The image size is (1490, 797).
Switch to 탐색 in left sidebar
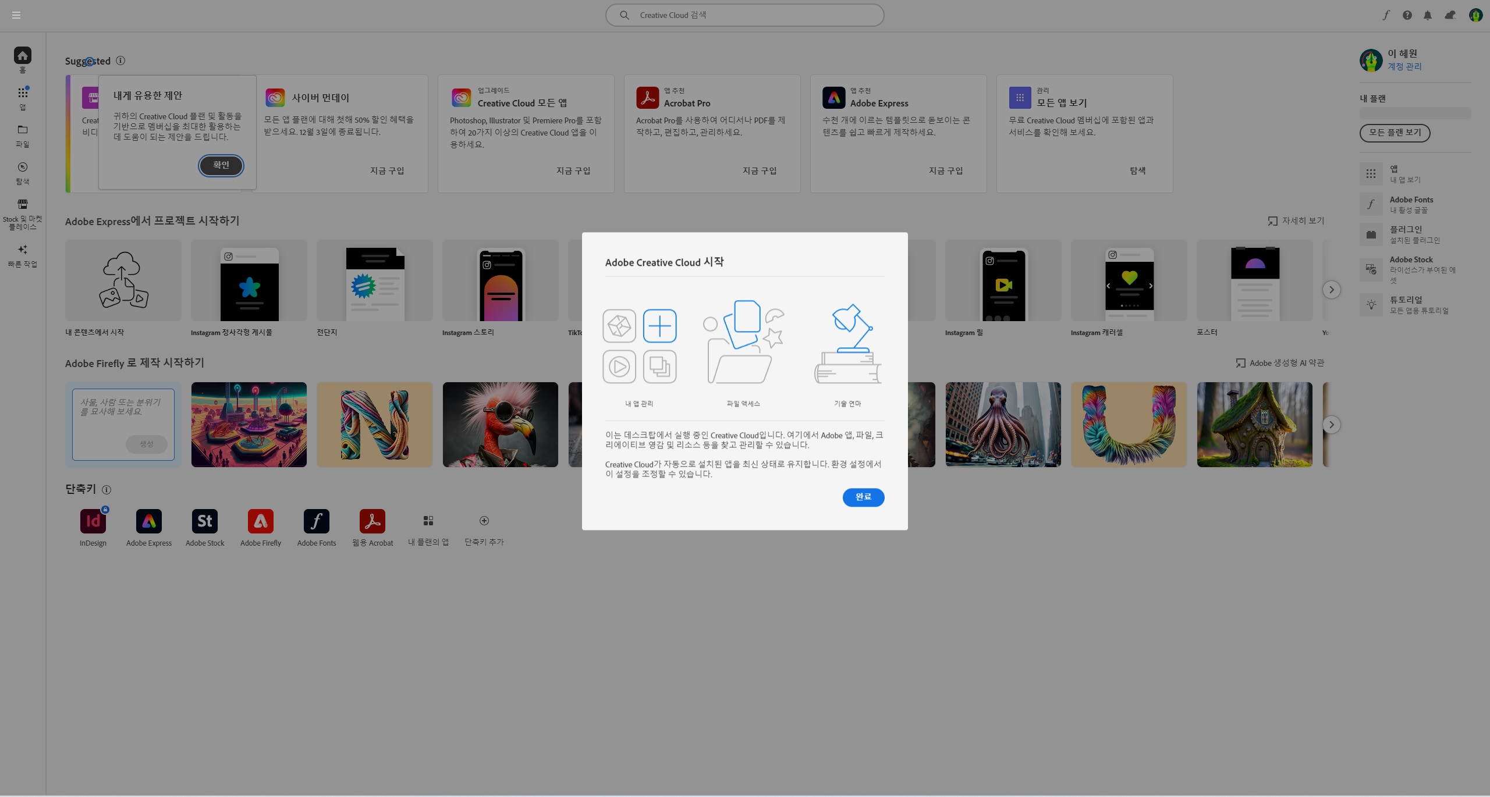pyautogui.click(x=23, y=172)
